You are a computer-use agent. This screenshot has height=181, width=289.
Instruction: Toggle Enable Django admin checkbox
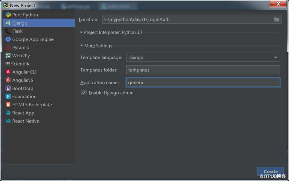(x=84, y=93)
